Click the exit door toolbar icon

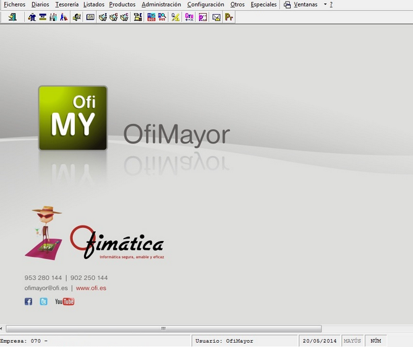[12, 17]
